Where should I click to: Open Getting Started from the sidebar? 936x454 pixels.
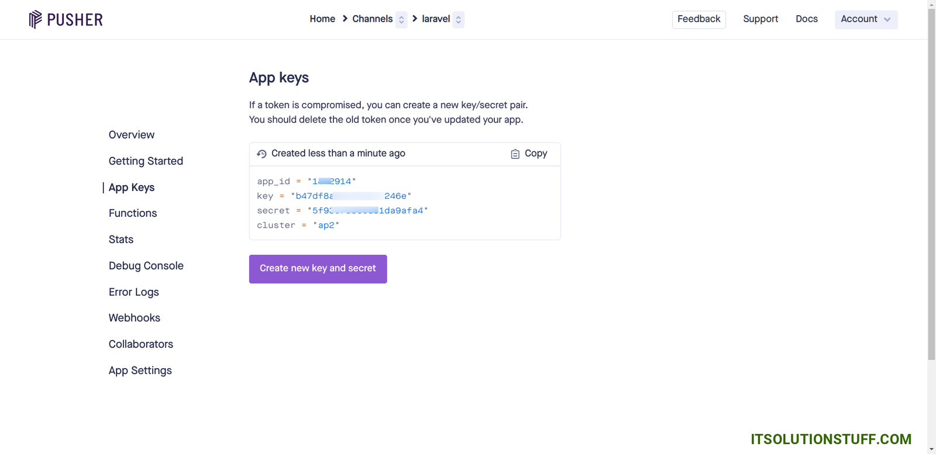tap(146, 161)
